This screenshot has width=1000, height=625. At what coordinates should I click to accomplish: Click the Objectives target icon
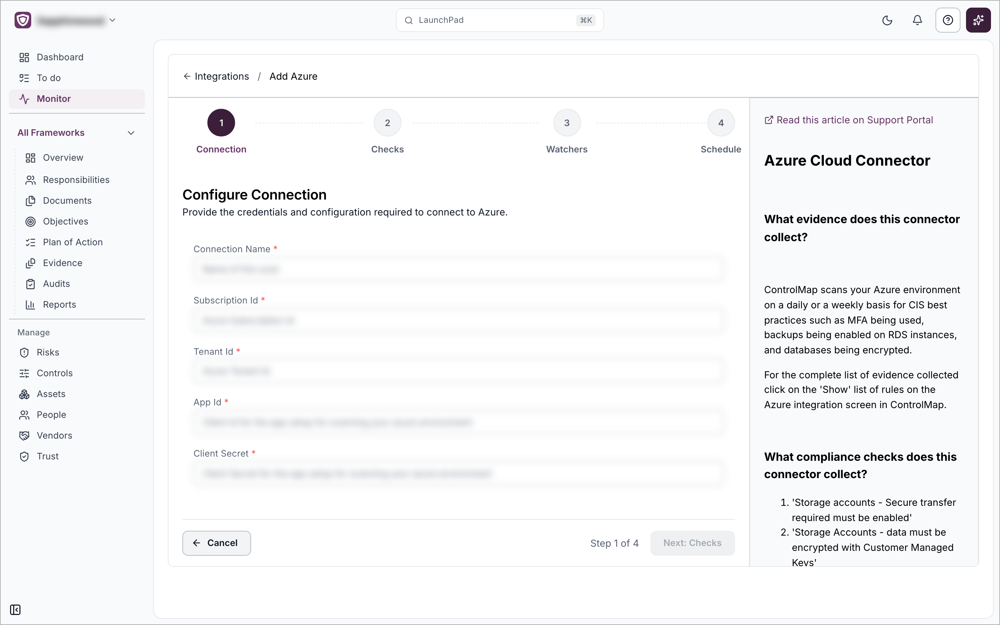(30, 222)
